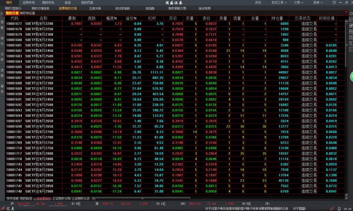Screen dimensions: 353x211
Task: Sort by the 持仓量 column header
Action: (x=277, y=18)
